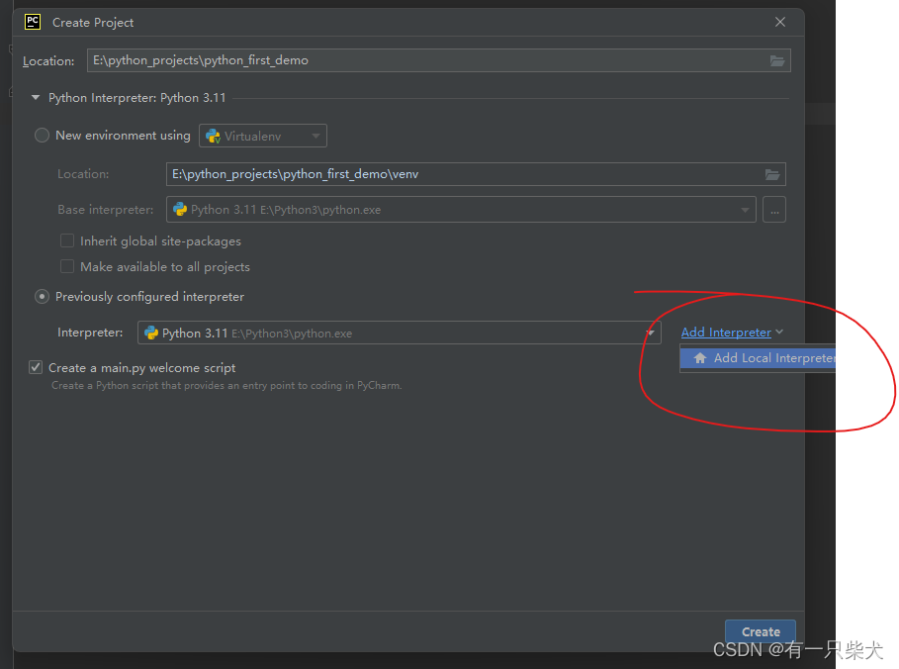Viewport: 899px width, 669px height.
Task: Select New environment using radio button
Action: (42, 136)
